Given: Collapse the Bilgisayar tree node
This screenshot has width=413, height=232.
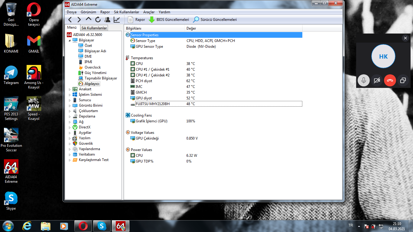Looking at the screenshot, I should click(x=70, y=40).
